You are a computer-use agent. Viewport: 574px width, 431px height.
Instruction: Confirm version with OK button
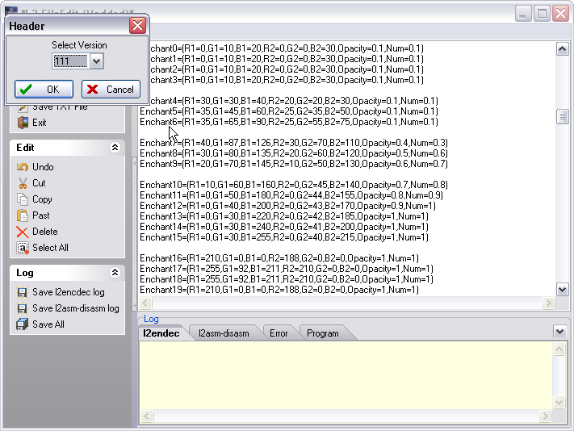(44, 90)
